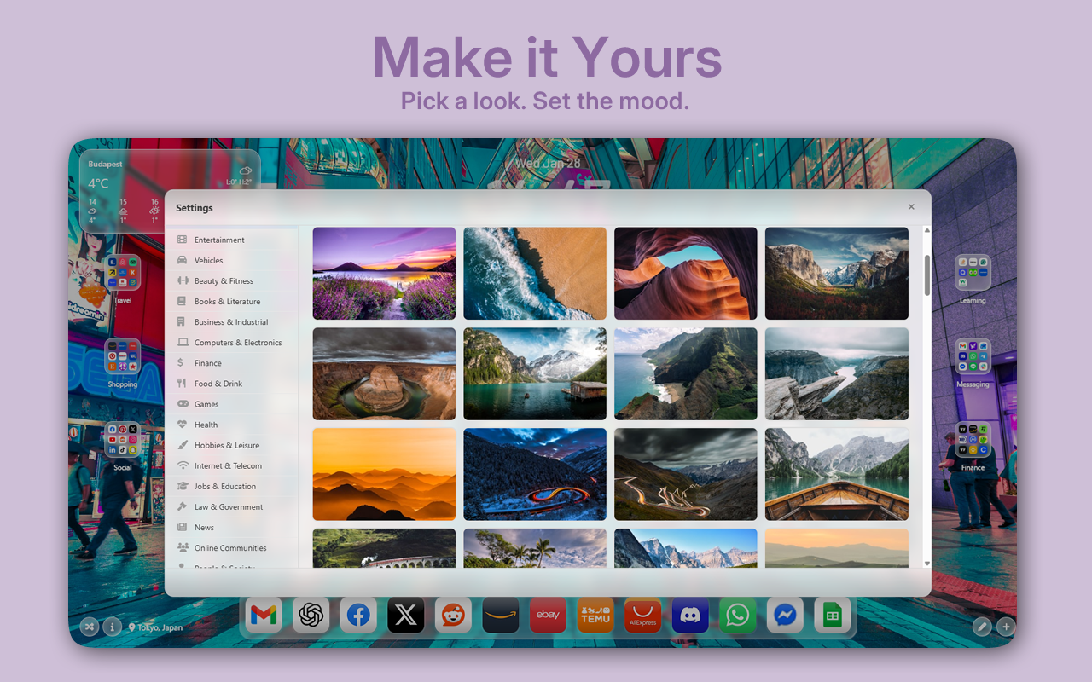Choose Beauty & Fitness in the sidebar
Image resolution: width=1092 pixels, height=682 pixels.
232,280
